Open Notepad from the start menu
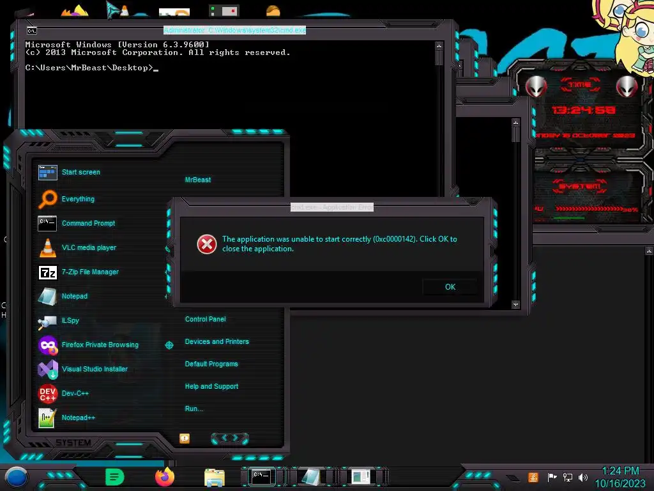Viewport: 654px width, 491px height. point(63,296)
